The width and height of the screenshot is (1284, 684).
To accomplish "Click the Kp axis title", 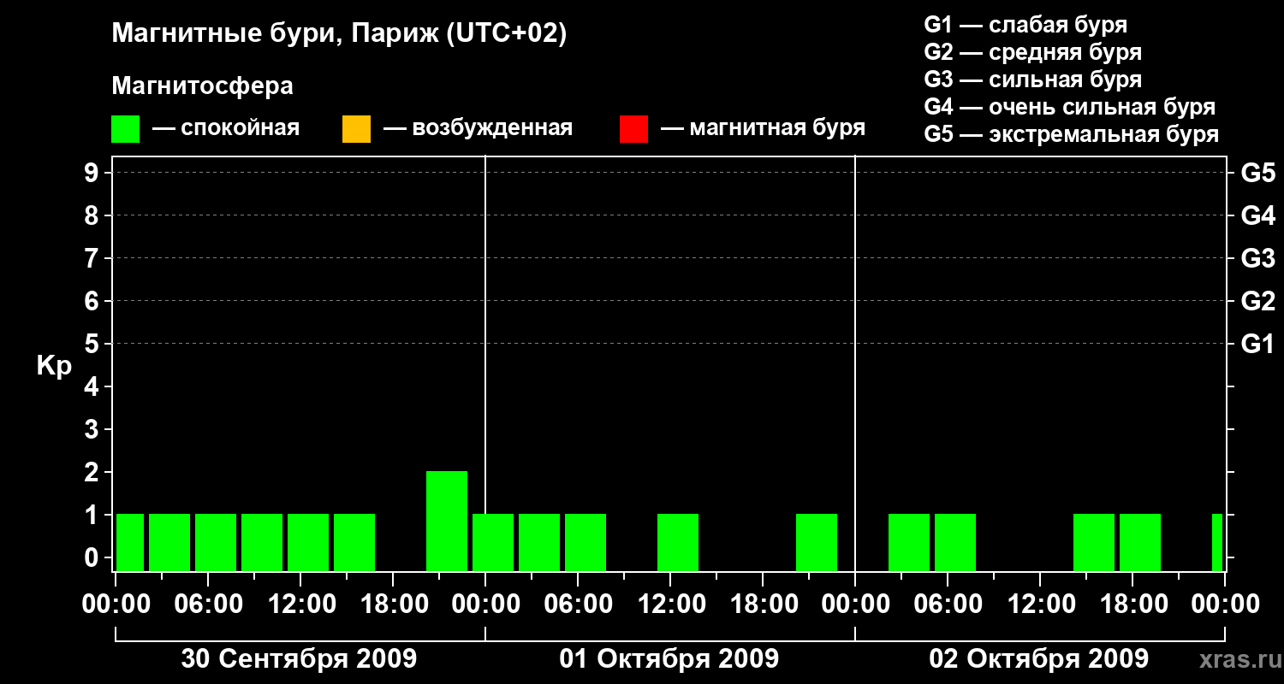I will pyautogui.click(x=55, y=366).
